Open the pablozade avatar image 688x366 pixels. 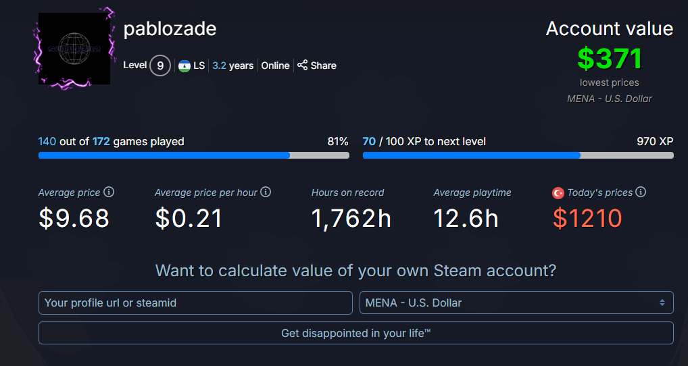74,48
